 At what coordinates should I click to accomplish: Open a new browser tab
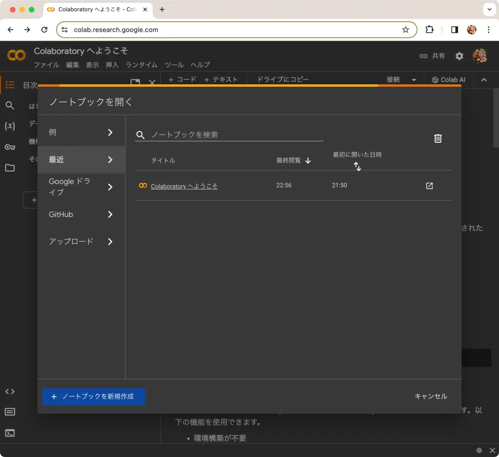tap(162, 10)
